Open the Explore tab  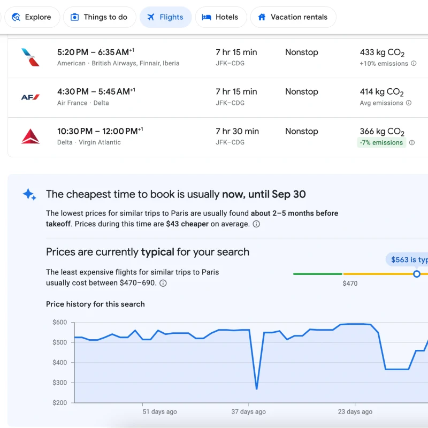32,17
